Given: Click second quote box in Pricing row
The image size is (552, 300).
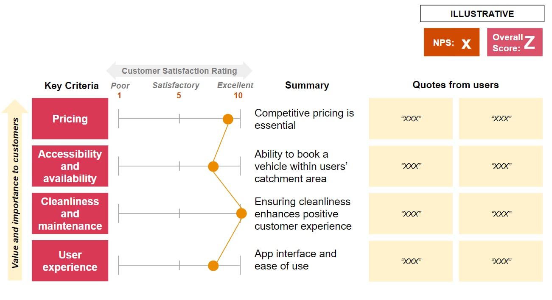Looking at the screenshot, I should click(x=501, y=119).
